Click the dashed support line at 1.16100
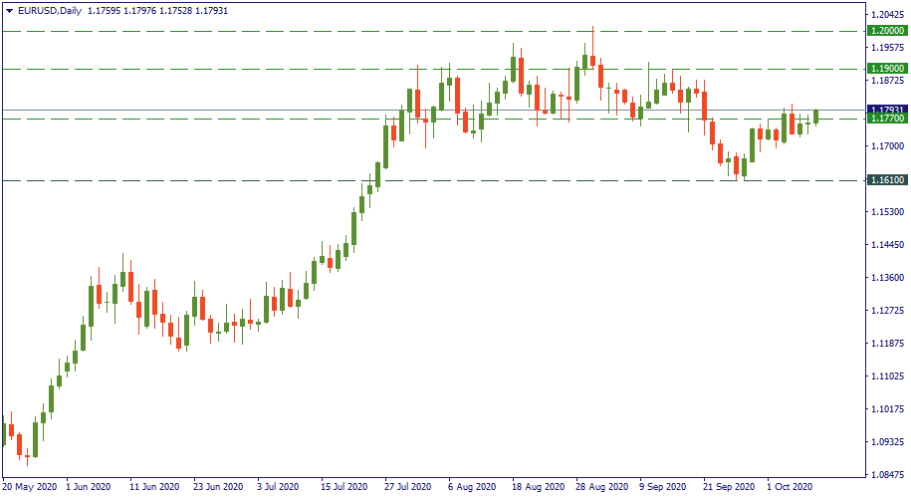The height and width of the screenshot is (498, 911). pyautogui.click(x=299, y=180)
